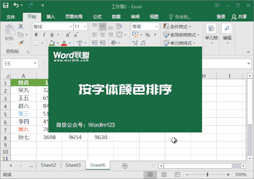254x179 pixels.
Task: Toggle Wrap Text icon
Action: pos(119,26)
